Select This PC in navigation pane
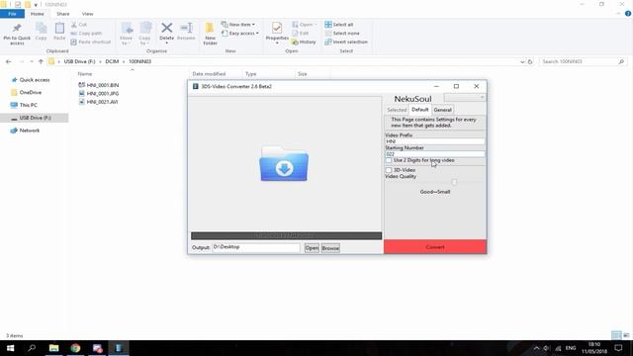The width and height of the screenshot is (633, 356). coord(29,105)
